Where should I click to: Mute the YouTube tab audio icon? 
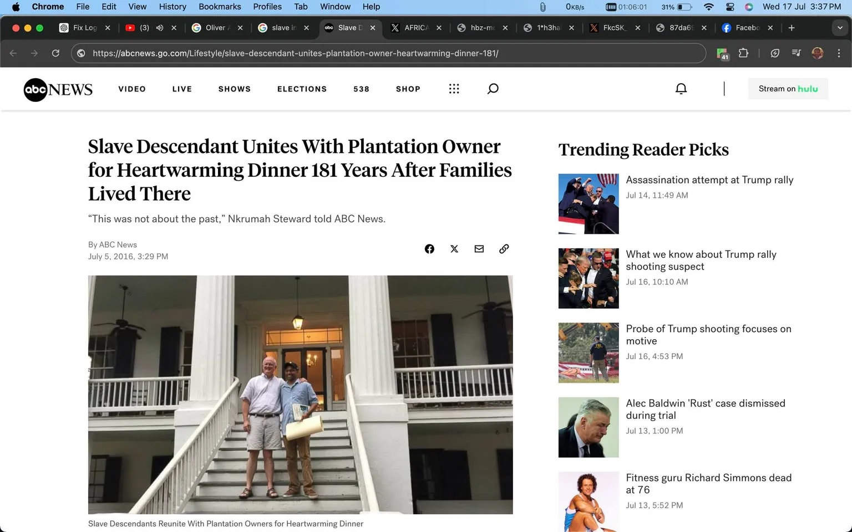(x=160, y=28)
